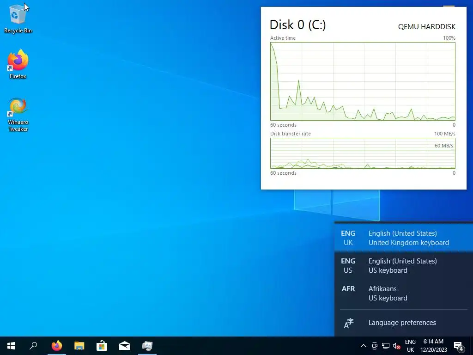This screenshot has height=355, width=473.
Task: Click the Language preferences icon
Action: (x=349, y=323)
